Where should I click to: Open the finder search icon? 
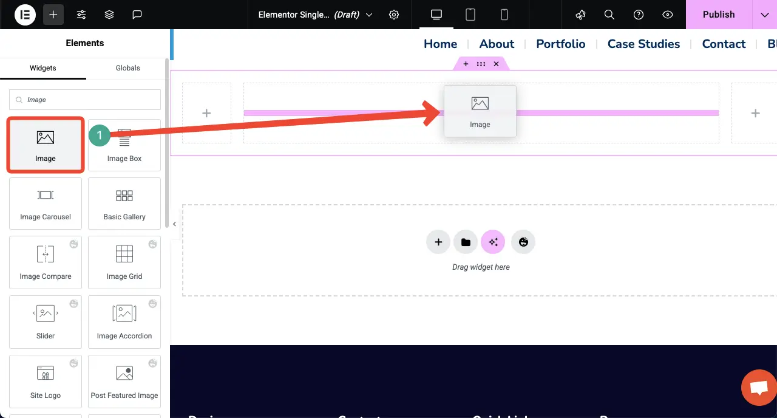[x=609, y=15]
